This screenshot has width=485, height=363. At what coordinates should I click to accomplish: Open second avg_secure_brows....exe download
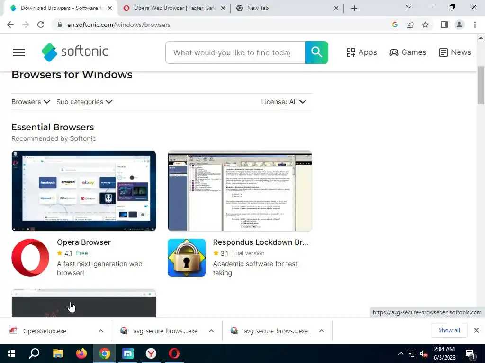coord(276,331)
